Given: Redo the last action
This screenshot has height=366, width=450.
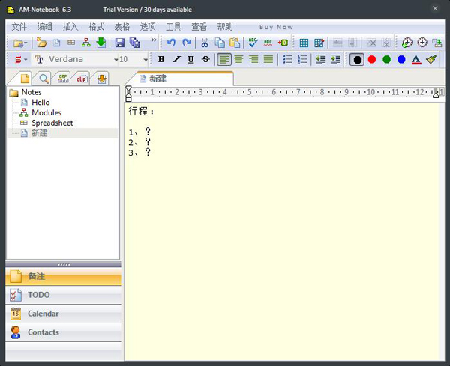Looking at the screenshot, I should point(187,43).
